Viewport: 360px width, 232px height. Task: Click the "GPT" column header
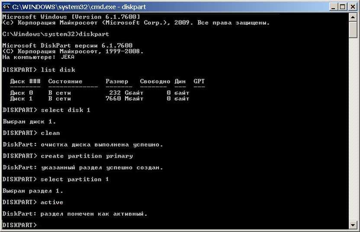click(199, 81)
